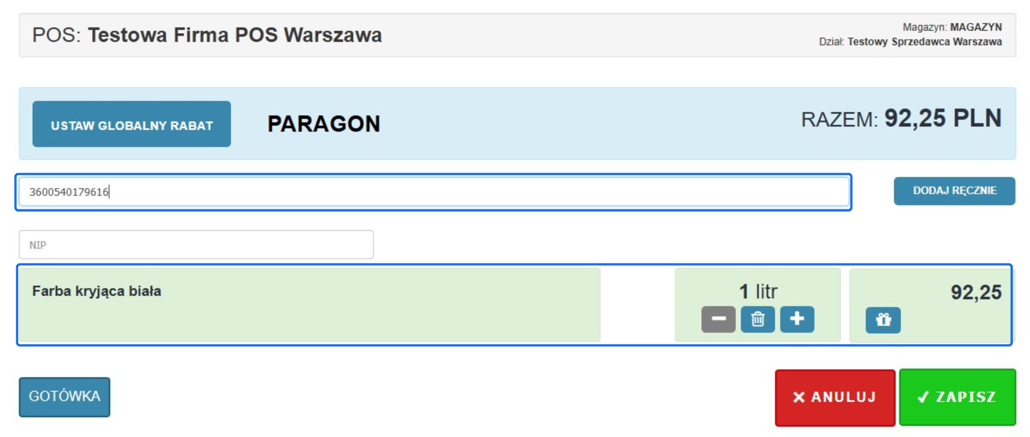Click the gift icon under the price

coord(882,320)
